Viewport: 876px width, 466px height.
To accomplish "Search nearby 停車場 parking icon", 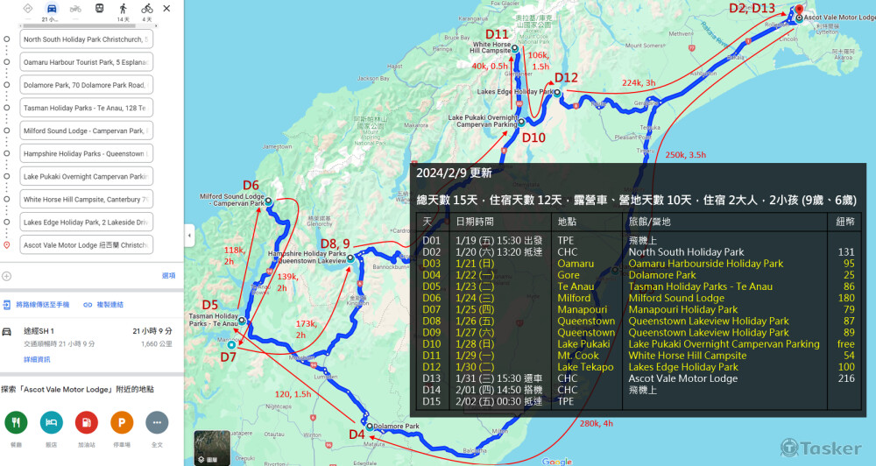I will [x=122, y=422].
